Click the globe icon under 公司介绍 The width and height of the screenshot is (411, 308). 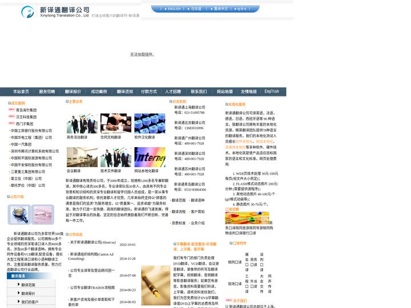19,214
